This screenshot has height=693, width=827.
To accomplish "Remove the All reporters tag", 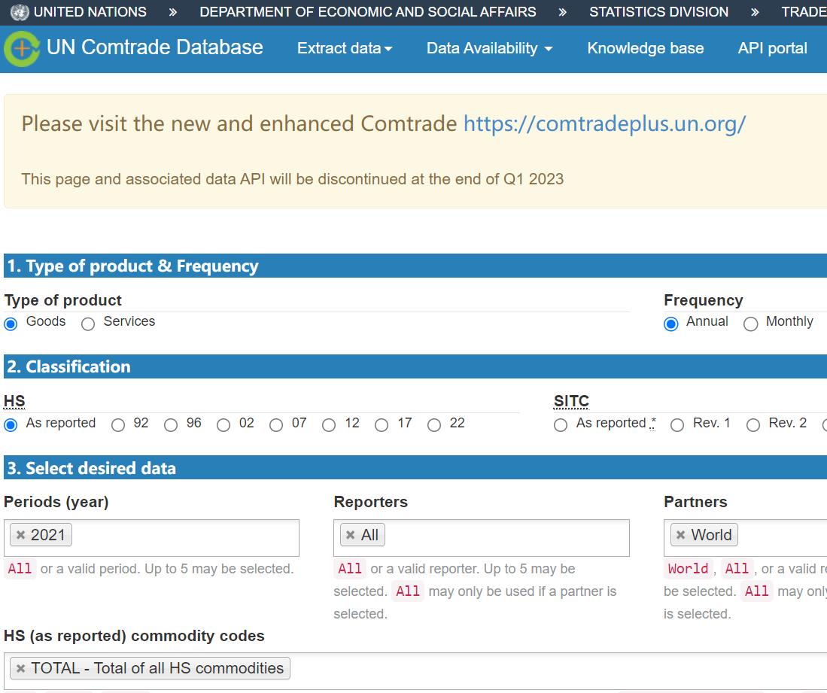I will (x=350, y=535).
